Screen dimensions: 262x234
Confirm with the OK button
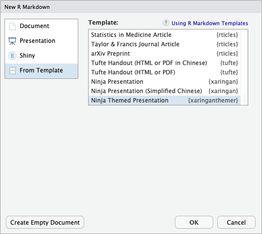194,222
